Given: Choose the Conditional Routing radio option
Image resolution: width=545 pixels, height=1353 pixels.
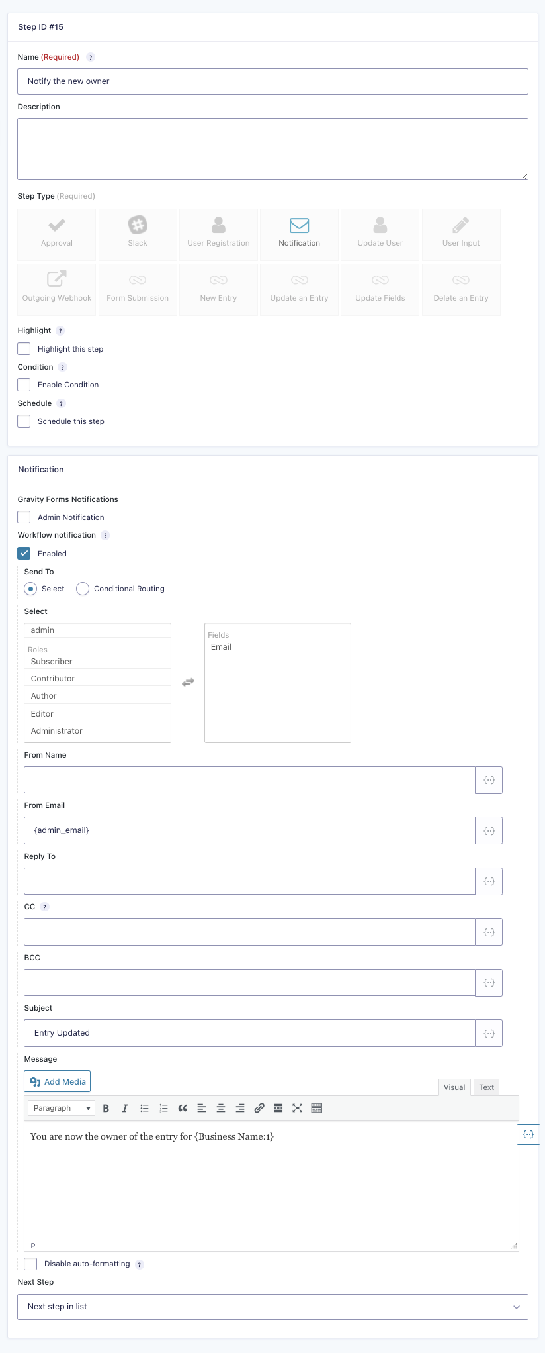Looking at the screenshot, I should click(83, 589).
